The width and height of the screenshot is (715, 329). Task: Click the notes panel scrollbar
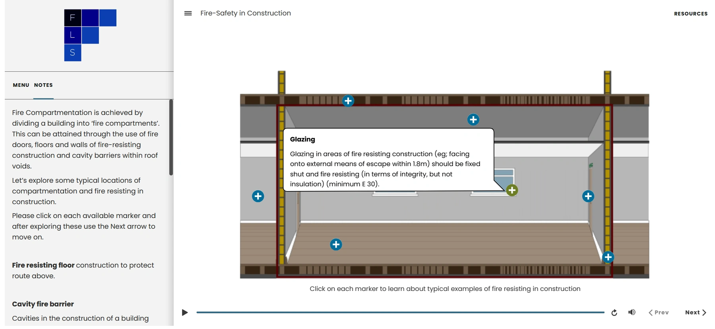click(x=171, y=137)
